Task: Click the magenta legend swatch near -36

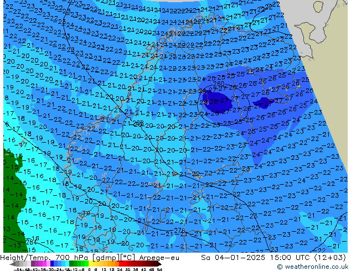Action: click(x=44, y=264)
